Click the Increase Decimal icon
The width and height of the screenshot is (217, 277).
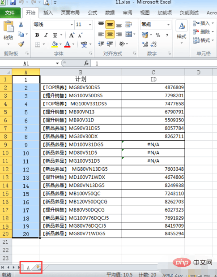(x=145, y=44)
